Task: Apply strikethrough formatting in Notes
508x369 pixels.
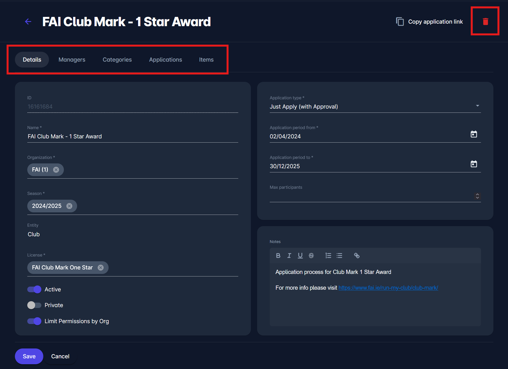Action: 311,255
